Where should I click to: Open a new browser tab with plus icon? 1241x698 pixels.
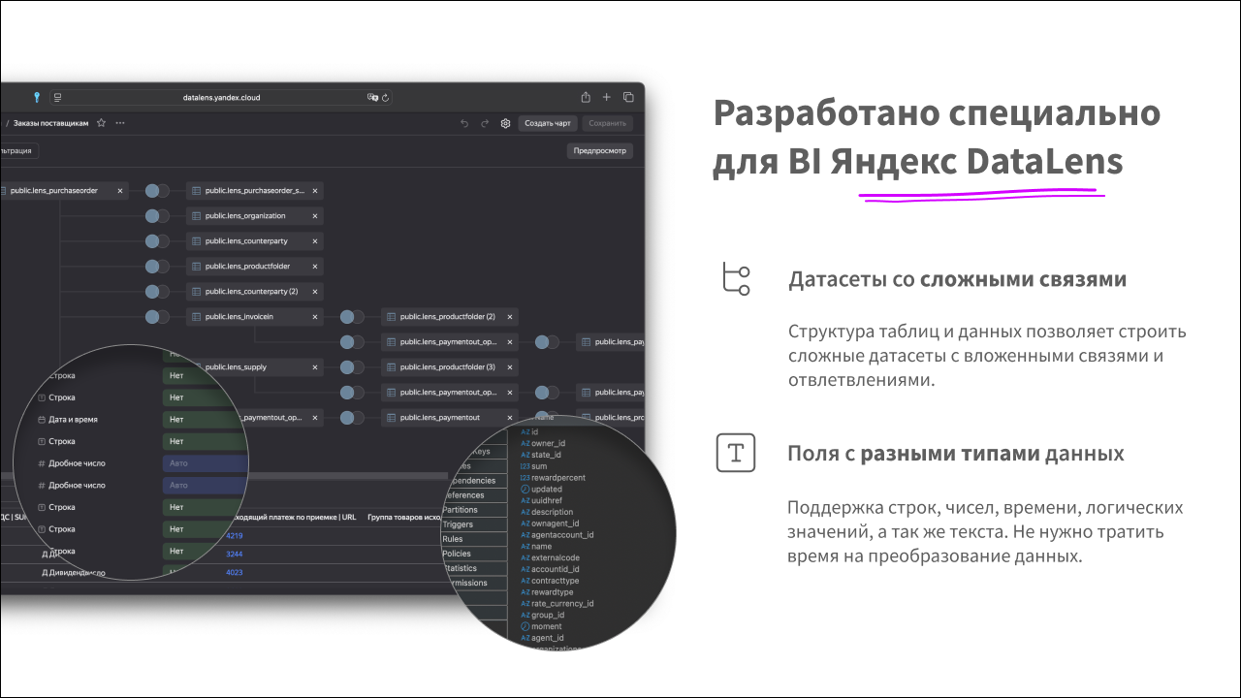coord(607,97)
